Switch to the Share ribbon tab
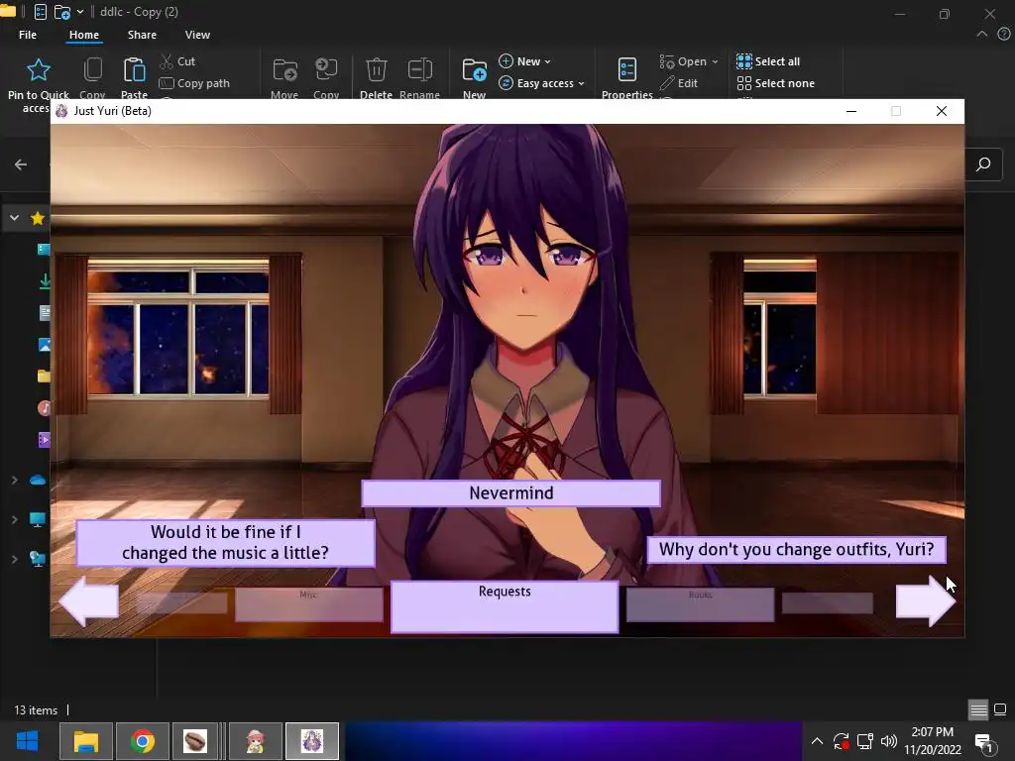The image size is (1015, 761). pos(142,35)
